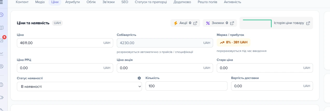
Task: Go to the Активність tab
Action: (x=232, y=2)
